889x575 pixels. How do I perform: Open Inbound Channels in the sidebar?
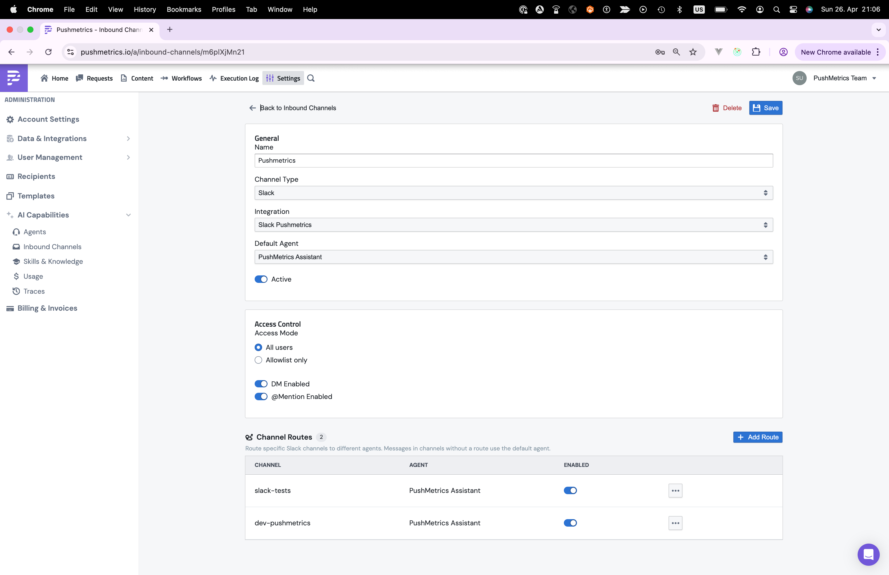(52, 247)
